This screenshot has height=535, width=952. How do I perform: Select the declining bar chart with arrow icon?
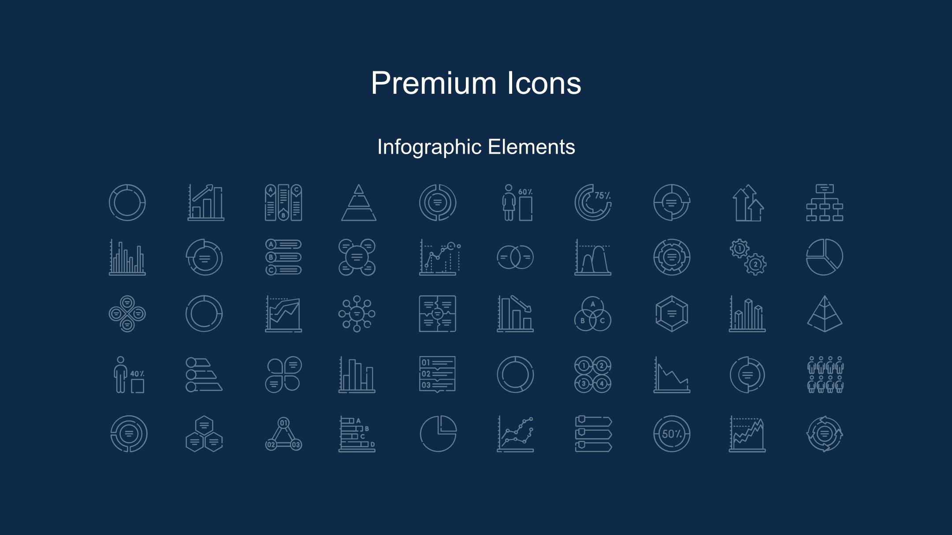point(515,314)
